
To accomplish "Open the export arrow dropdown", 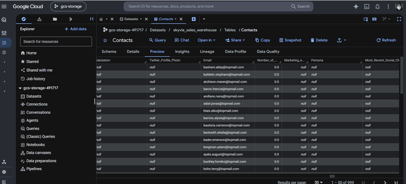I will [342, 40].
